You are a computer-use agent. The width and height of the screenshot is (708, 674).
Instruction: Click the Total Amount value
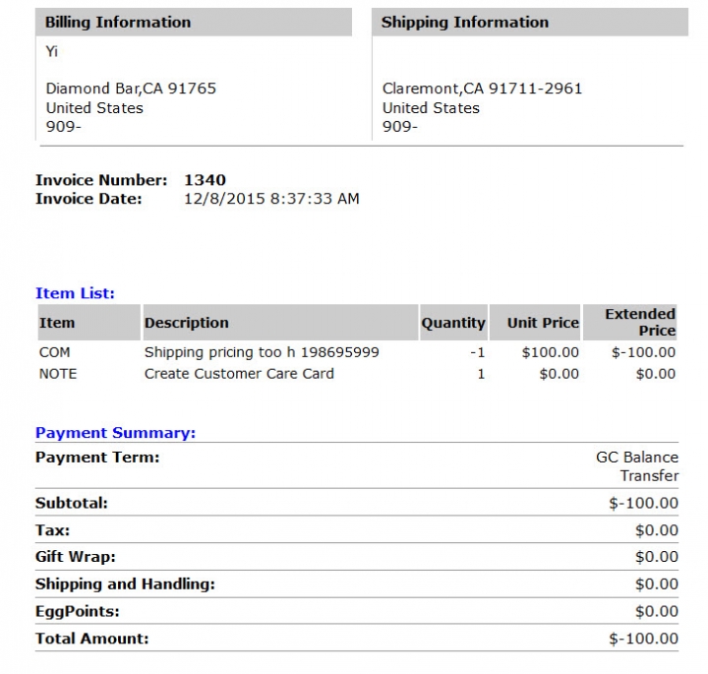pos(643,639)
